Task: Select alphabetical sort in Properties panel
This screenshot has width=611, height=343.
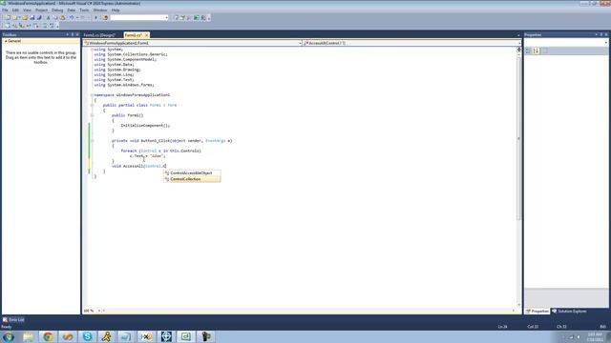Action: pos(537,50)
